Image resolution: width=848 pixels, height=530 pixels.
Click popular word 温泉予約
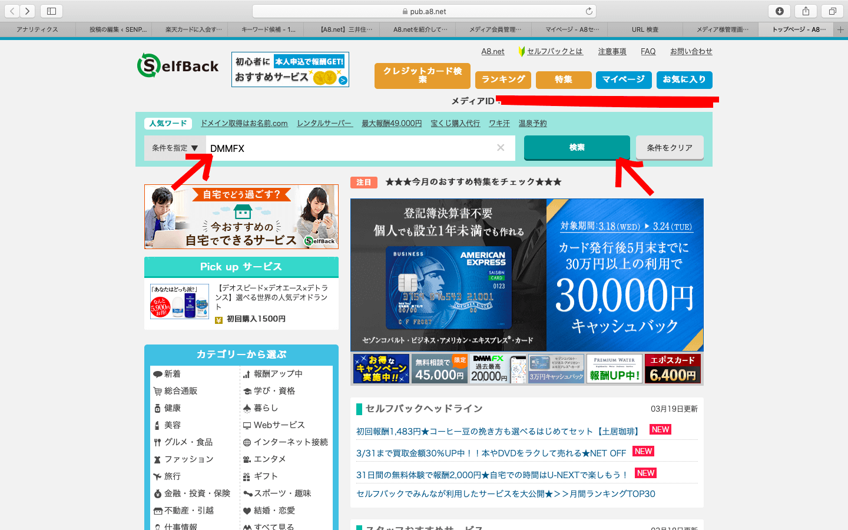(x=532, y=123)
